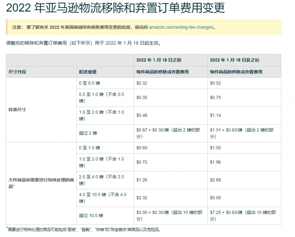Click the $1.50 fee value

[215, 148]
